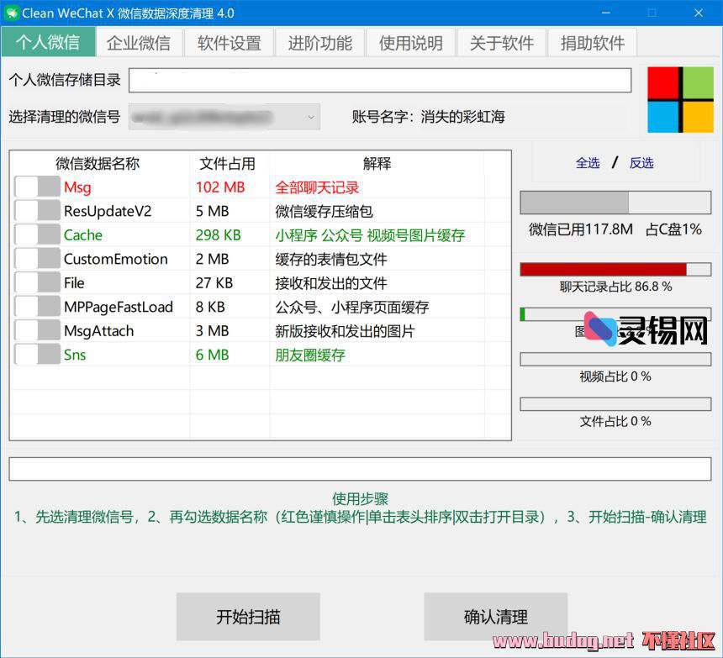
Task: Select the ResUpdateV2 row name
Action: tap(108, 212)
